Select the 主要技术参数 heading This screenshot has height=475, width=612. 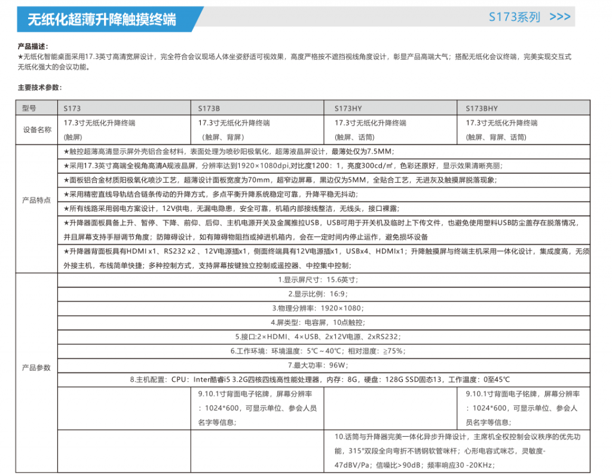point(39,87)
